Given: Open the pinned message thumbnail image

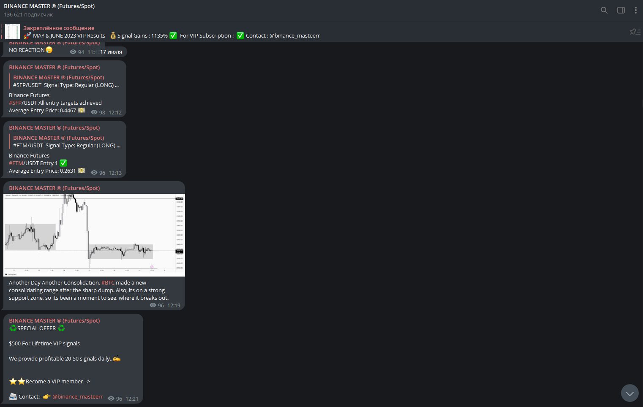Looking at the screenshot, I should [13, 32].
